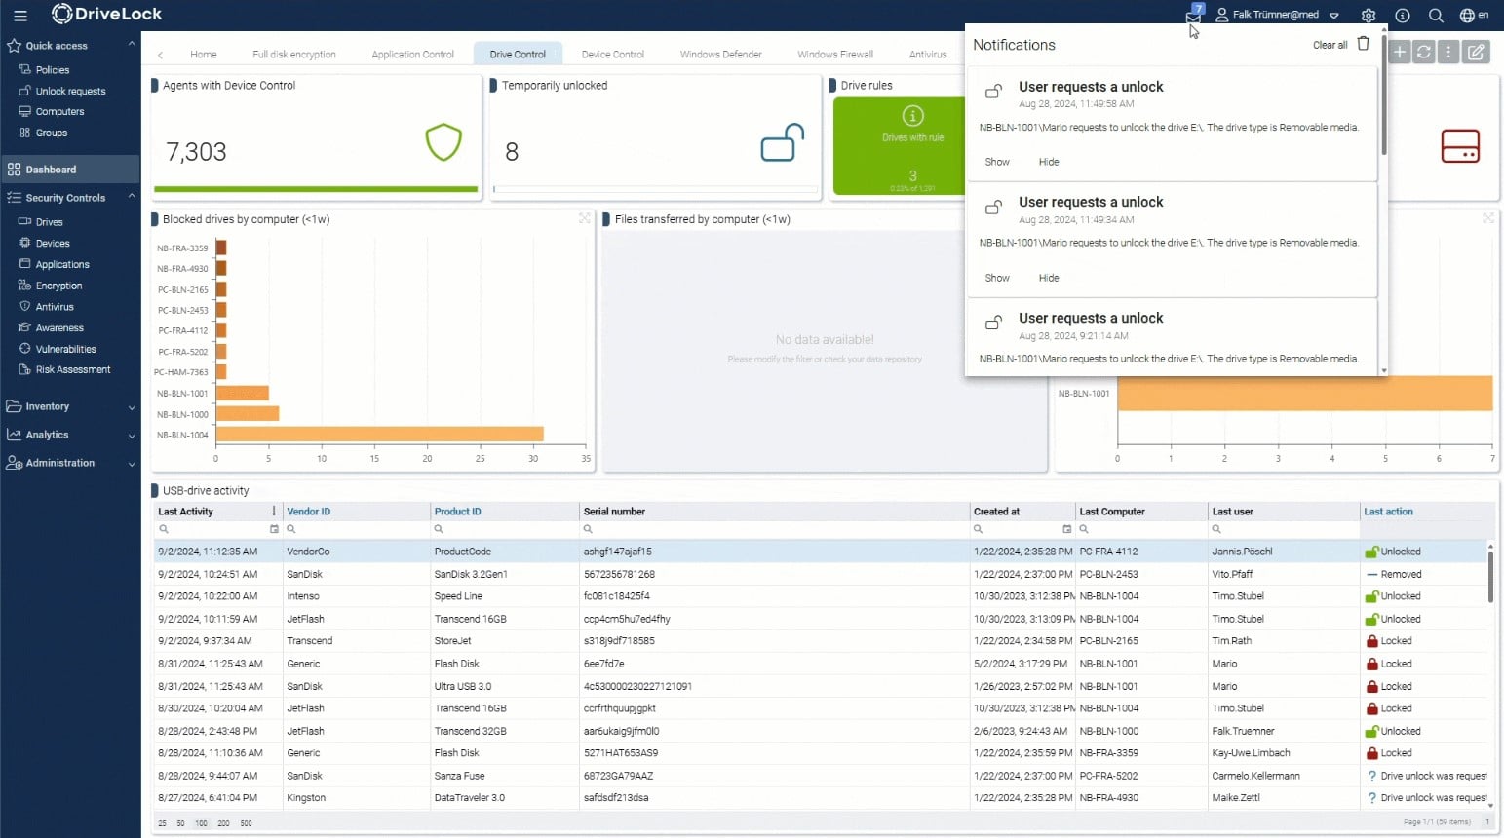This screenshot has width=1504, height=838.
Task: Open Policies in the sidebar
Action: pos(53,70)
